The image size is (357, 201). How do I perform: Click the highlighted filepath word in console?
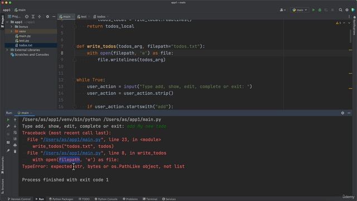click(69, 160)
